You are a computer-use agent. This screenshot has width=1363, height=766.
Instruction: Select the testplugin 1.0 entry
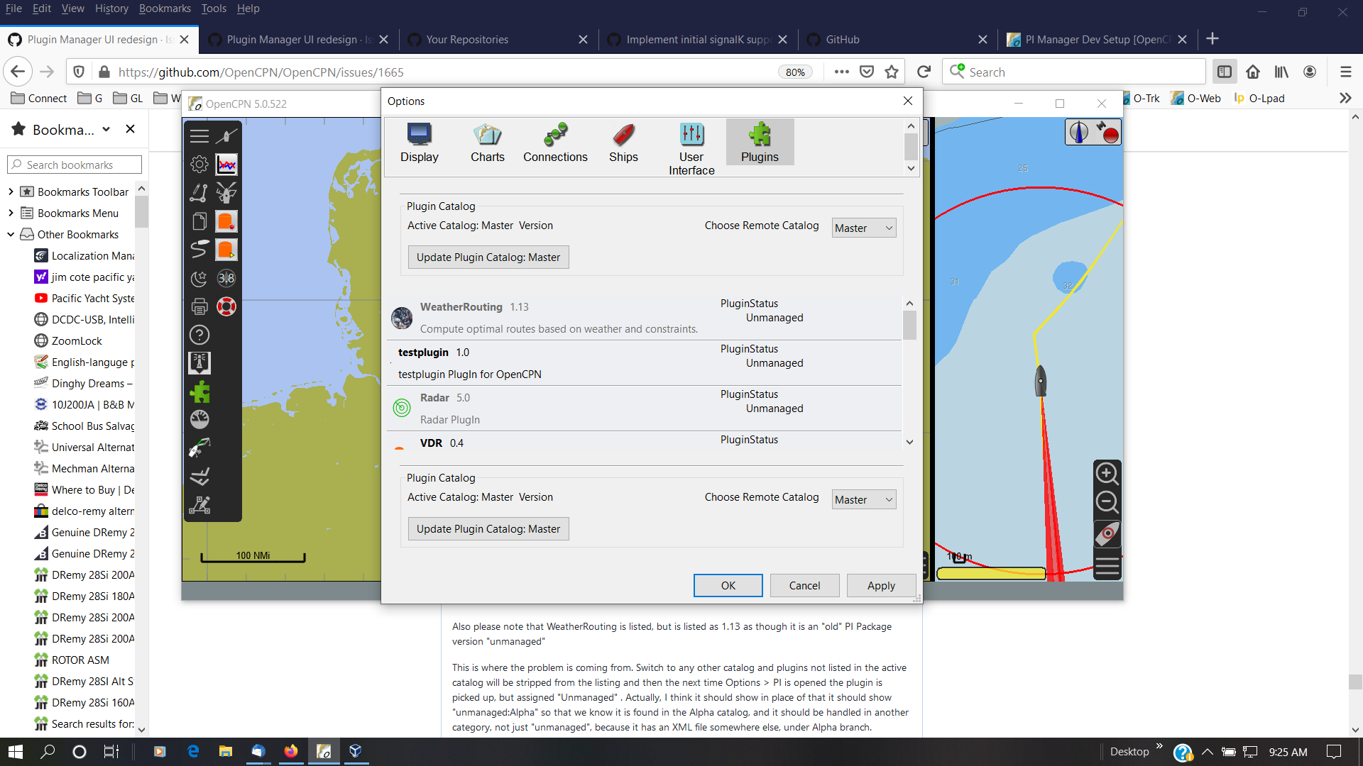point(644,362)
